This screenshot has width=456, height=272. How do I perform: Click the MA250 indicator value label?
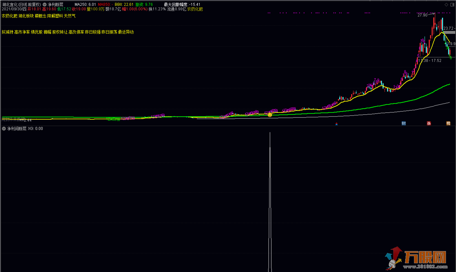(x=85, y=5)
